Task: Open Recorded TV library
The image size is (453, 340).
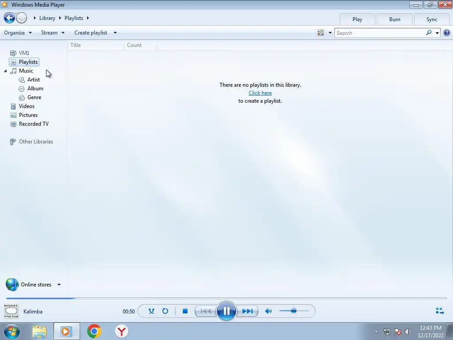Action: coord(30,124)
